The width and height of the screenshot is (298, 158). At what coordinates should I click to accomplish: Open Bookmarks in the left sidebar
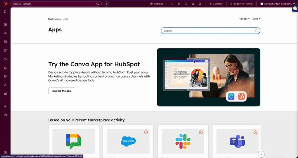click(x=5, y=12)
